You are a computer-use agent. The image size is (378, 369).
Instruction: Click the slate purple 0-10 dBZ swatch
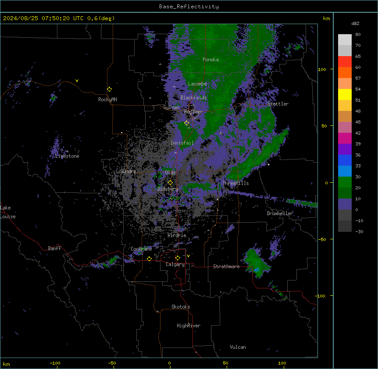point(345,204)
